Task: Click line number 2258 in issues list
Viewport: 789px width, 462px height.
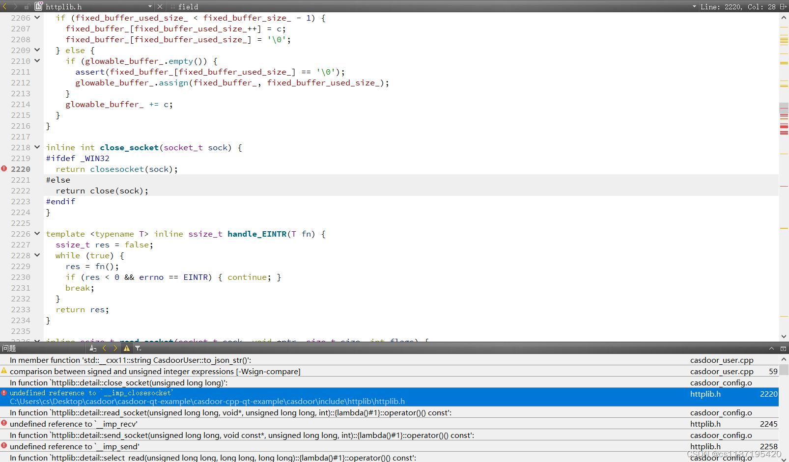Action: pos(768,446)
